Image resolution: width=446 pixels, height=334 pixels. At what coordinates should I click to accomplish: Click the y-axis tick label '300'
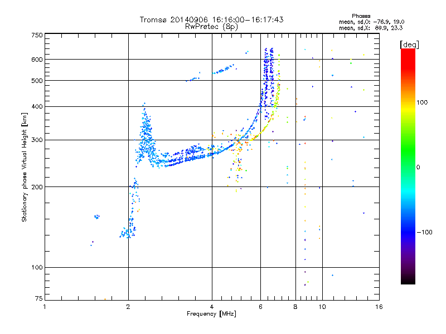coord(37,140)
